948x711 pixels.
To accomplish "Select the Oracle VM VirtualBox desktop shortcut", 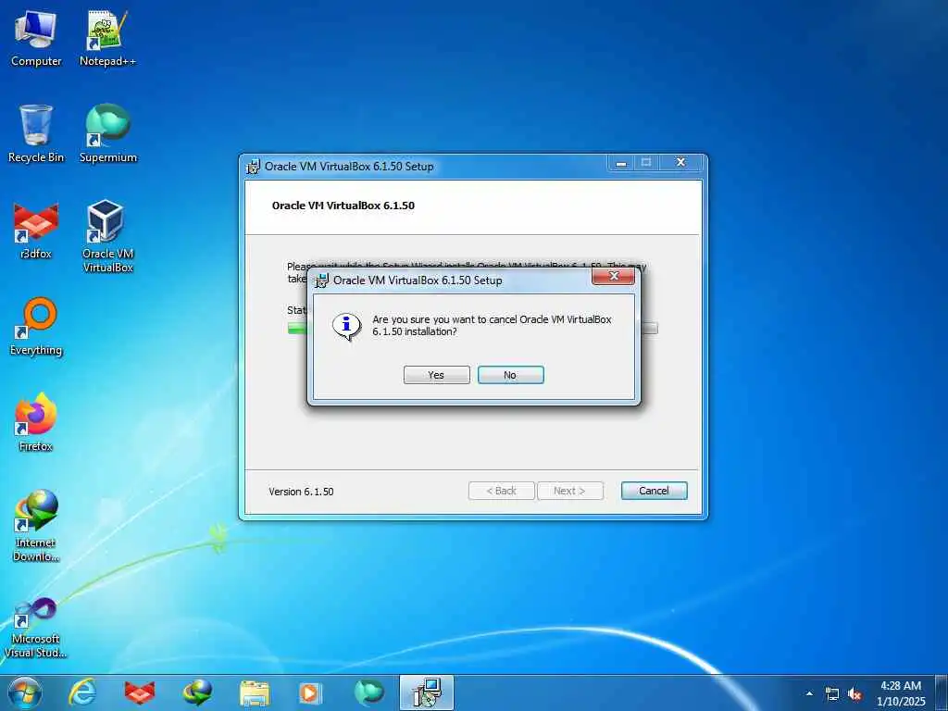I will click(107, 237).
